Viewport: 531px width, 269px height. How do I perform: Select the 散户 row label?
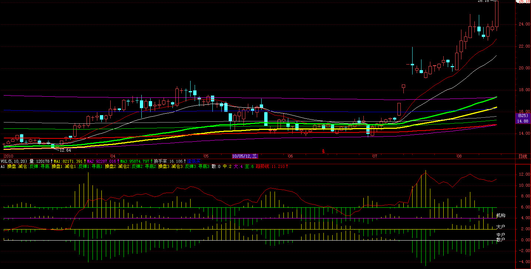point(501,239)
